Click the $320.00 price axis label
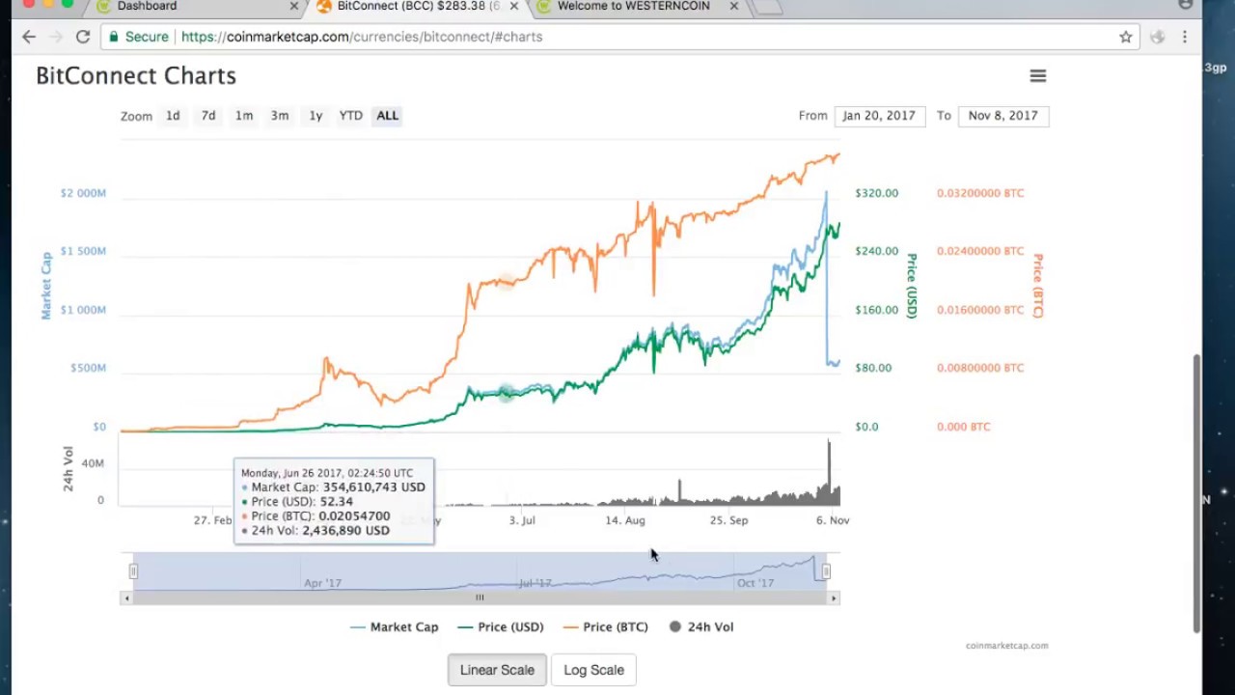 [876, 193]
